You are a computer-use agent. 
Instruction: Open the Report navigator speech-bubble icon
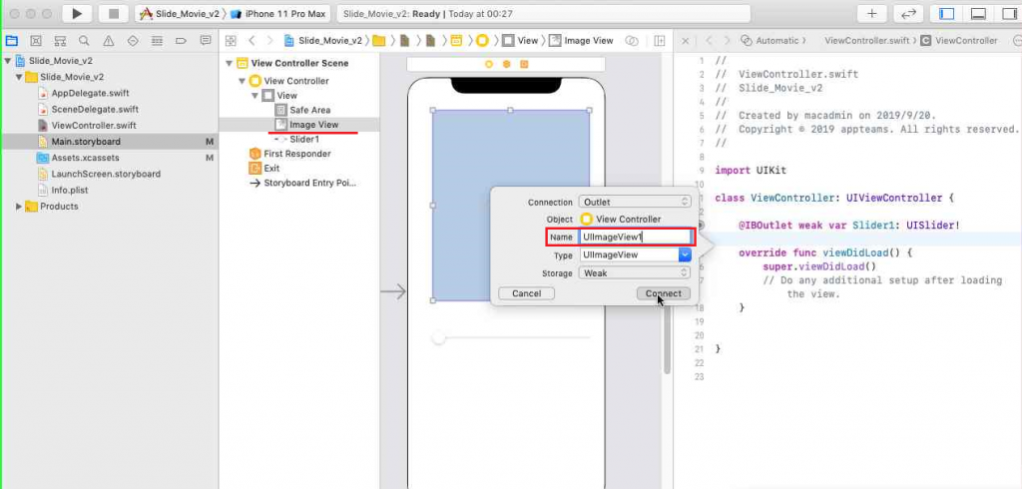(x=206, y=41)
